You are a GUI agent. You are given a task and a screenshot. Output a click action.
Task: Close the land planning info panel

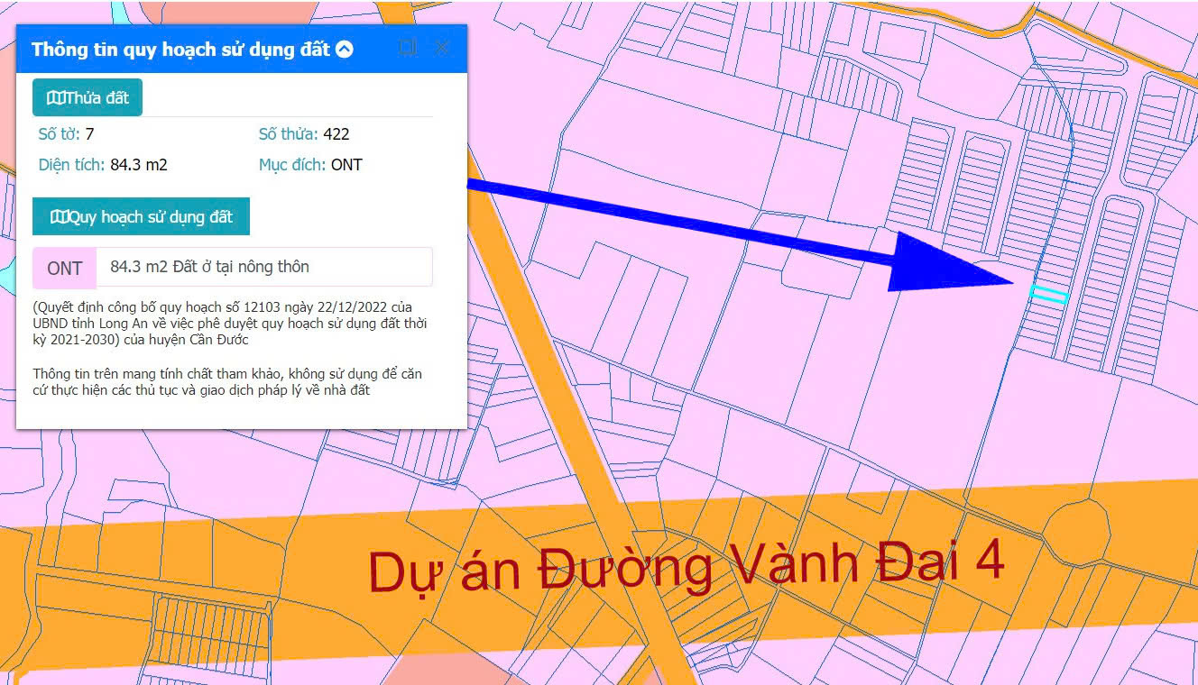(x=442, y=48)
